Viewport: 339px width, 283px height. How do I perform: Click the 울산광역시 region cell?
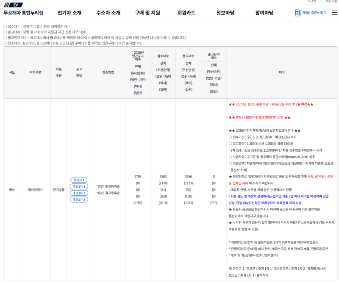35,190
